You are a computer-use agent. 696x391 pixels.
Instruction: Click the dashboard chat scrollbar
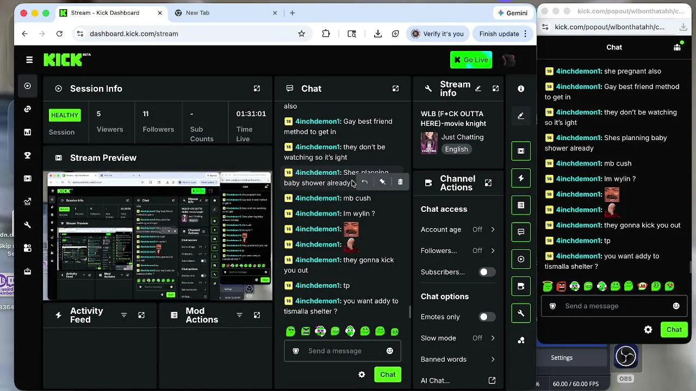(x=410, y=312)
